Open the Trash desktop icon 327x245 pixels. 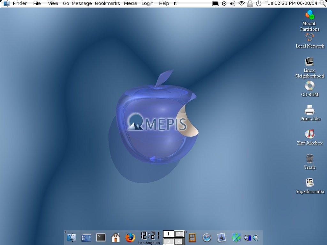310,162
